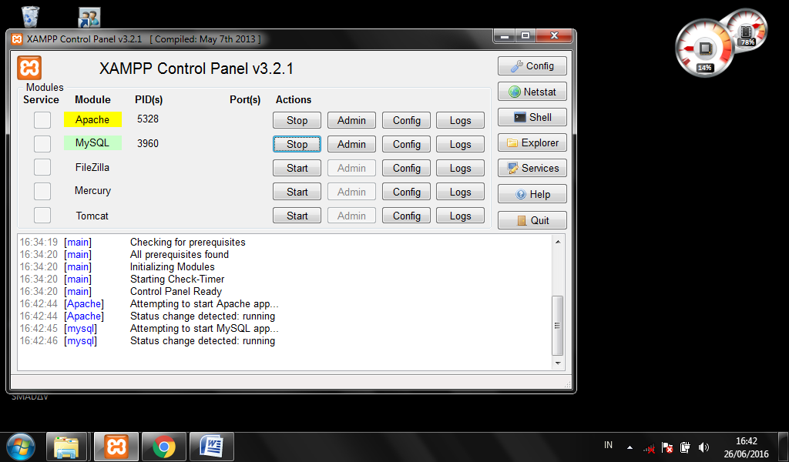Open the Services window
The height and width of the screenshot is (462, 789).
point(531,168)
